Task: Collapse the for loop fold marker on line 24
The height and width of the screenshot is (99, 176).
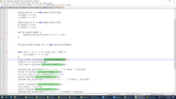Action: [7, 52]
